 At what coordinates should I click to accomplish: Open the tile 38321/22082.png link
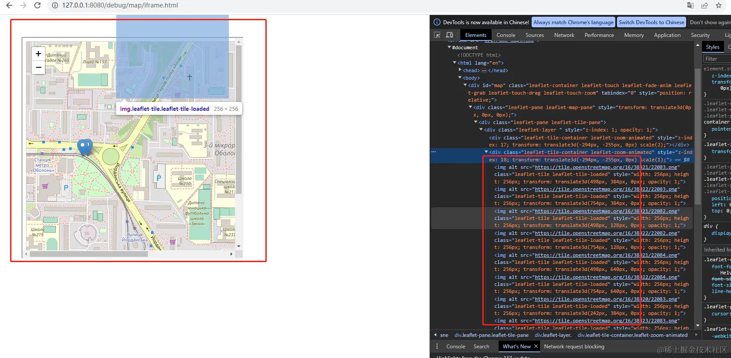point(606,211)
